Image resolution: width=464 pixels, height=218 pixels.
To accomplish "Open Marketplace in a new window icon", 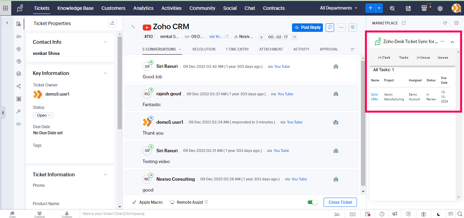I will [404, 23].
